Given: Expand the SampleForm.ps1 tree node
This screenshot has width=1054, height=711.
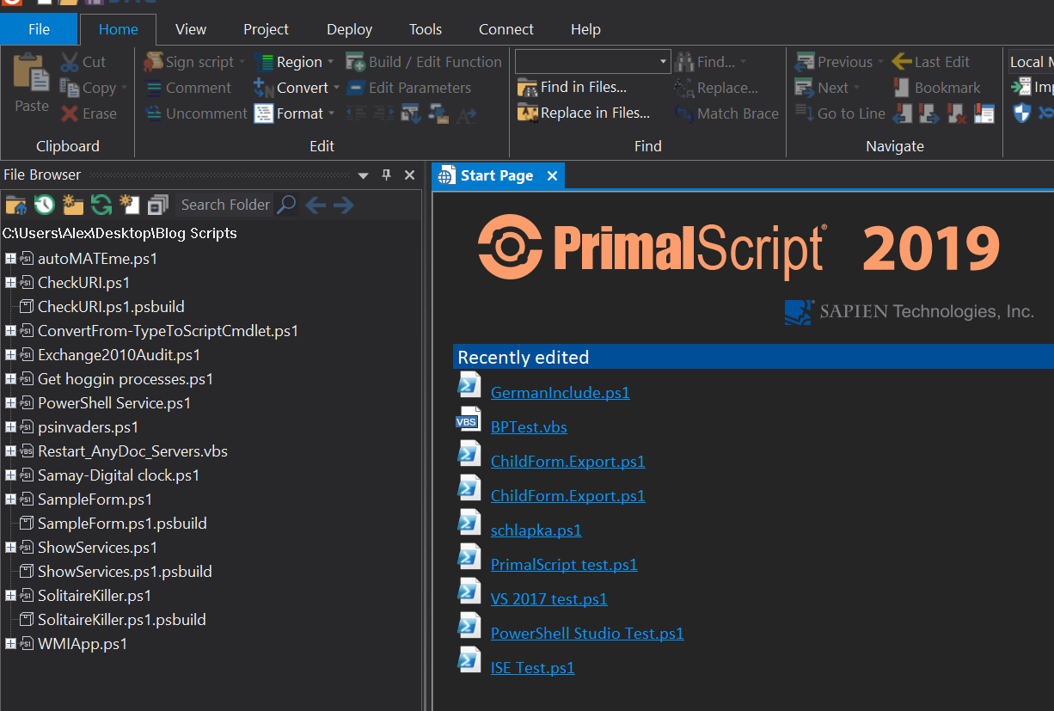Looking at the screenshot, I should 10,499.
